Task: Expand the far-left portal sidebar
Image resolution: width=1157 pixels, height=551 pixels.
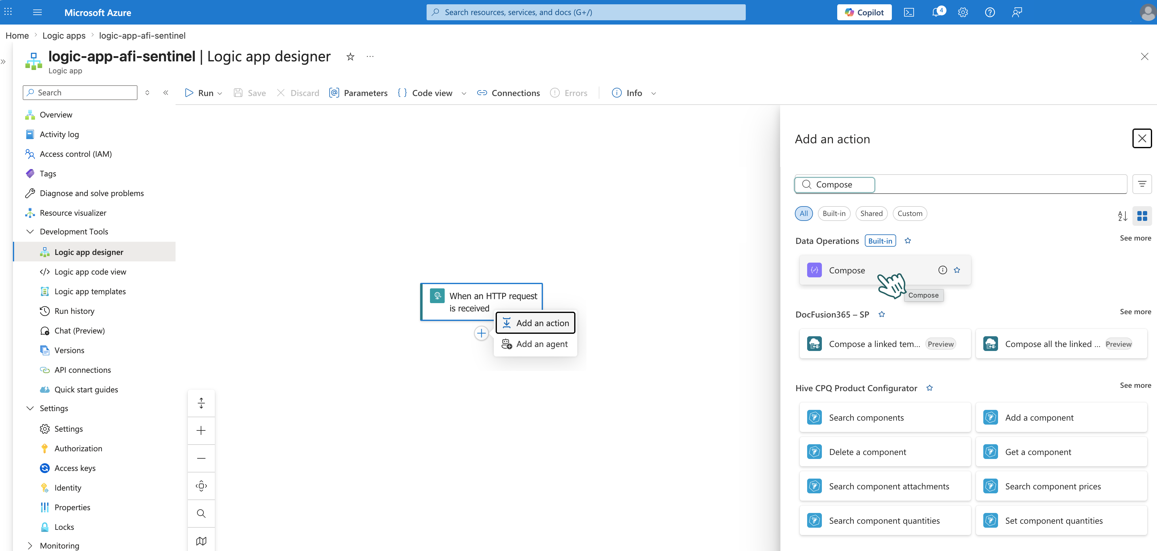Action: point(4,62)
